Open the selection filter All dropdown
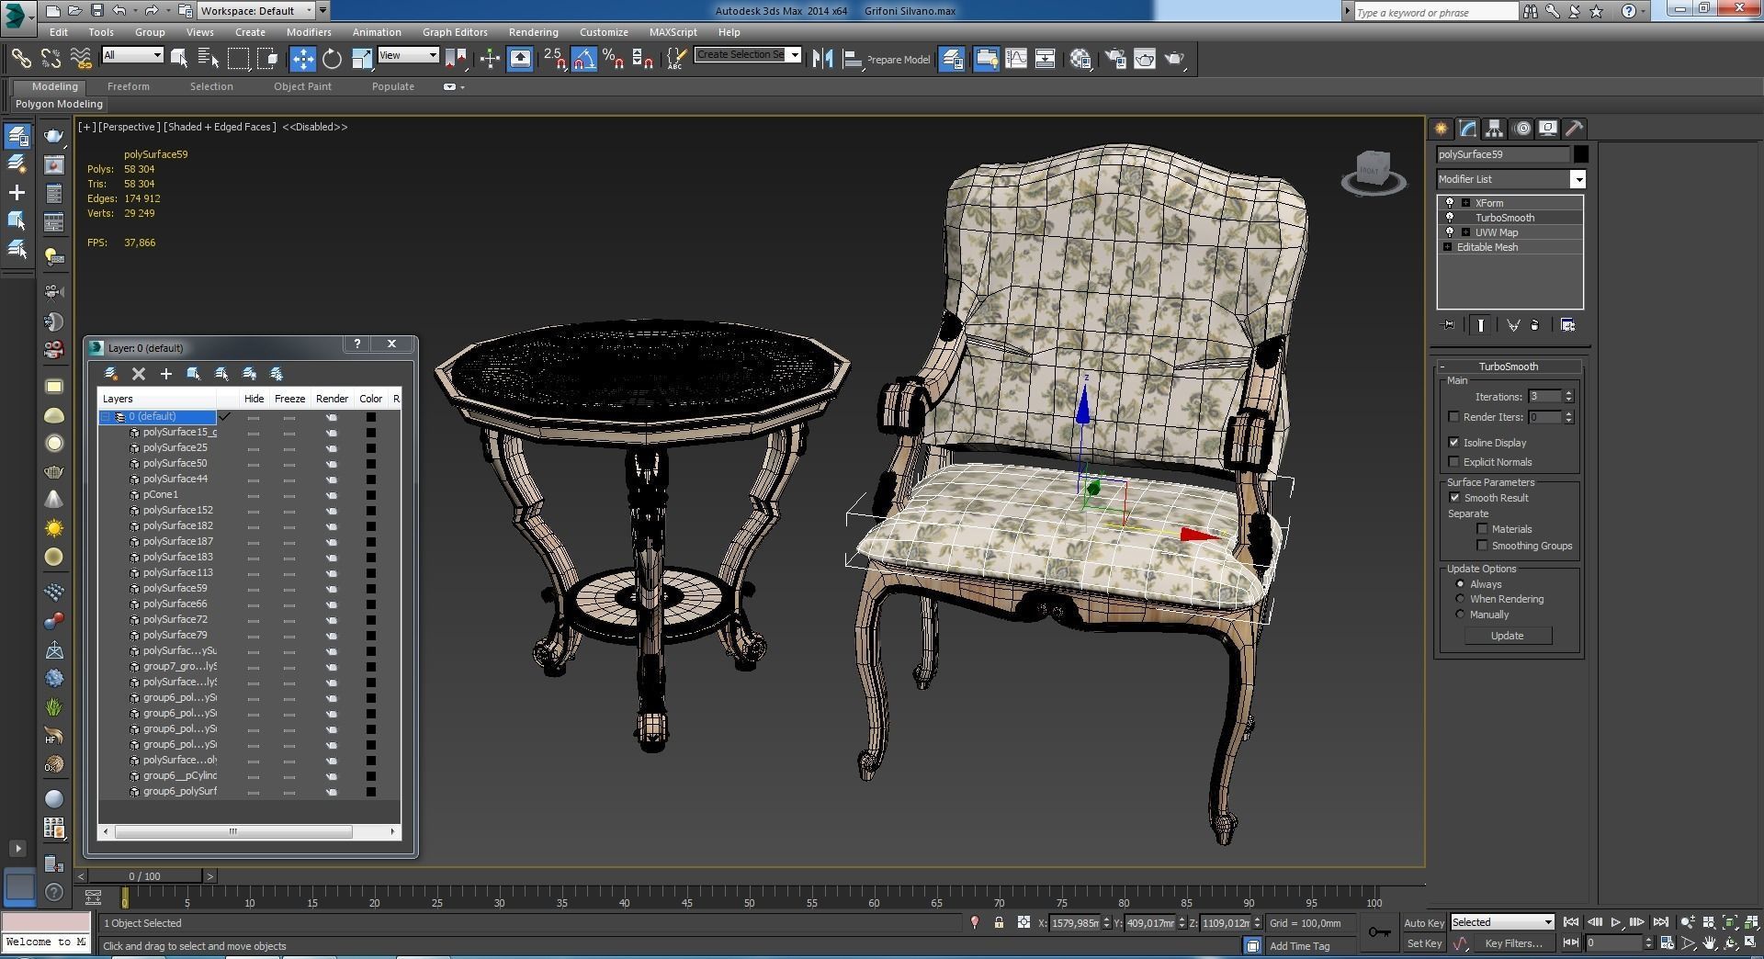 157,55
